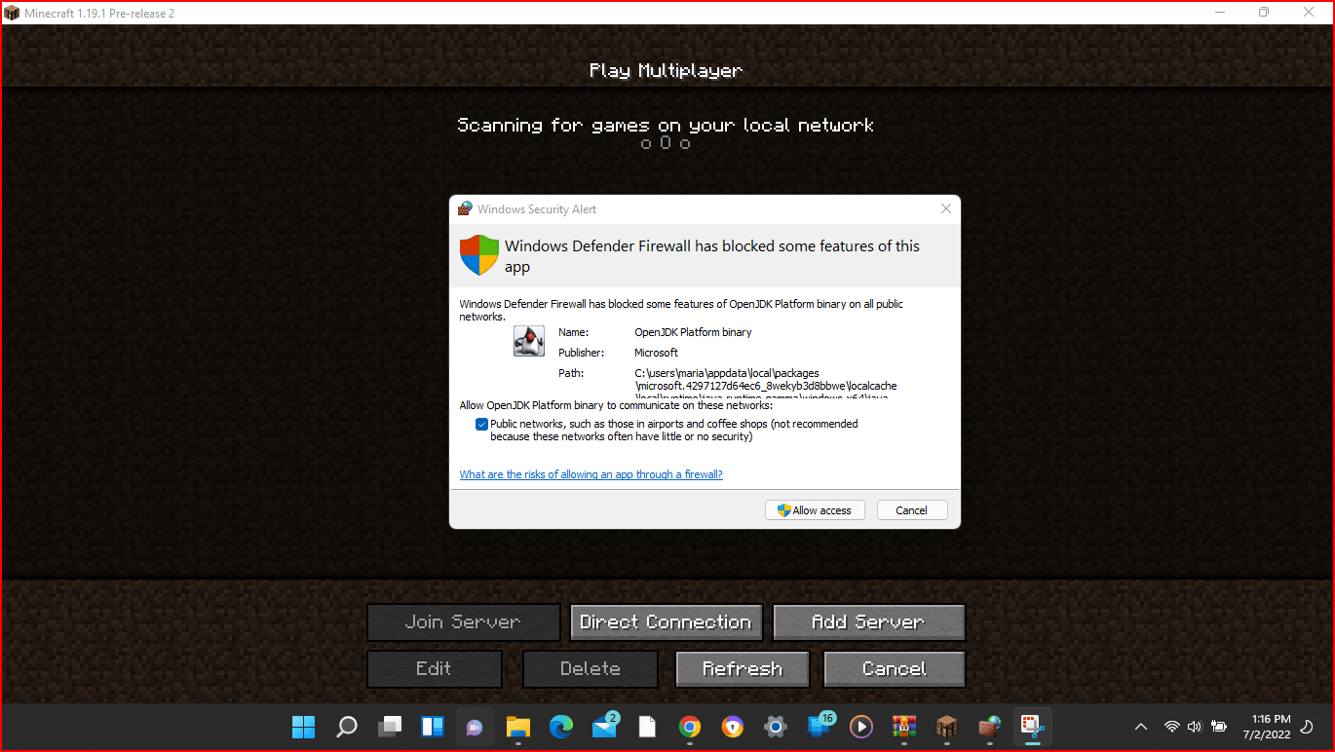Open the Mail app showing 2 notifications
1335x752 pixels.
[x=605, y=727]
